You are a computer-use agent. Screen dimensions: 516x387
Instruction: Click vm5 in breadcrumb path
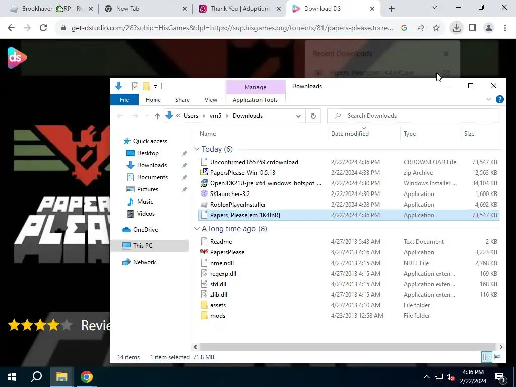[x=215, y=116]
